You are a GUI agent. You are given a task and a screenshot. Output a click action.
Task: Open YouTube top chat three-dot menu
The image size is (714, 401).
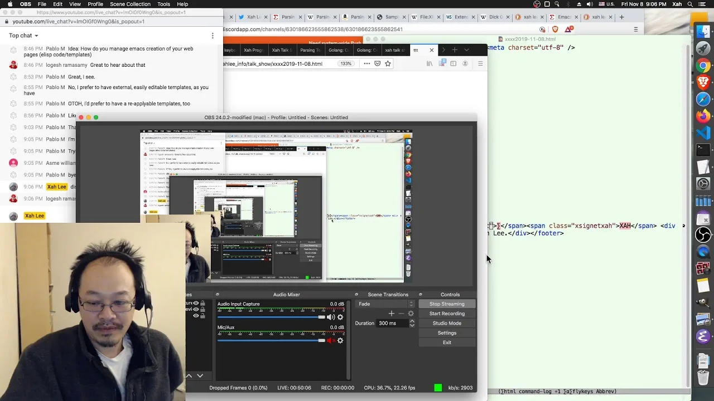[213, 36]
